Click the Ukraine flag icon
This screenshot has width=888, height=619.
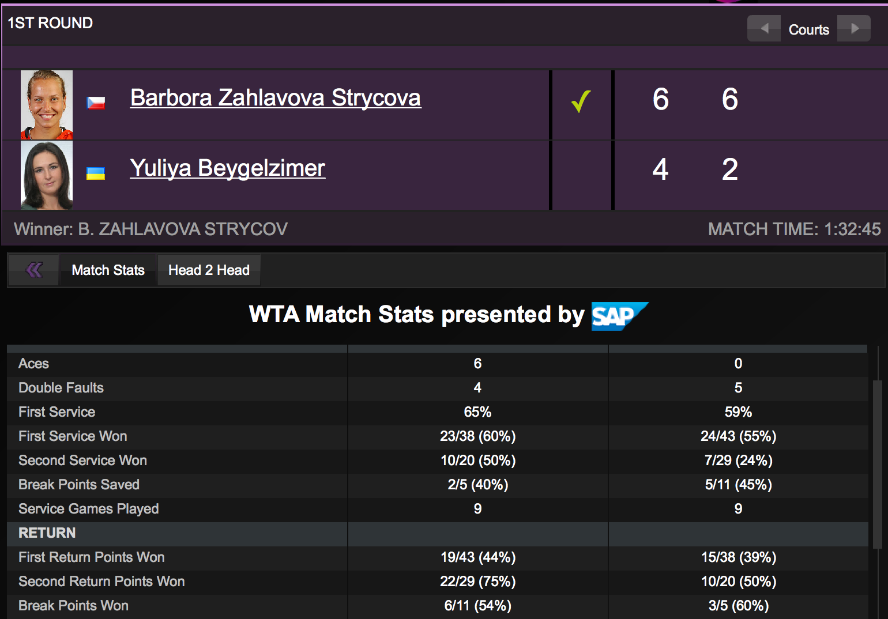(x=96, y=173)
